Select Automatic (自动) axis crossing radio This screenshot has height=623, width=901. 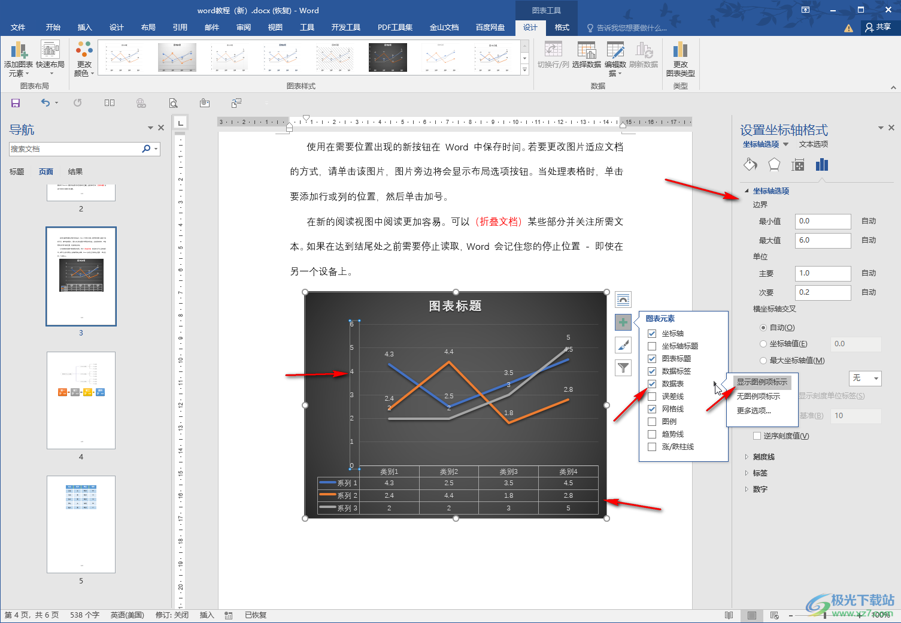pos(763,328)
